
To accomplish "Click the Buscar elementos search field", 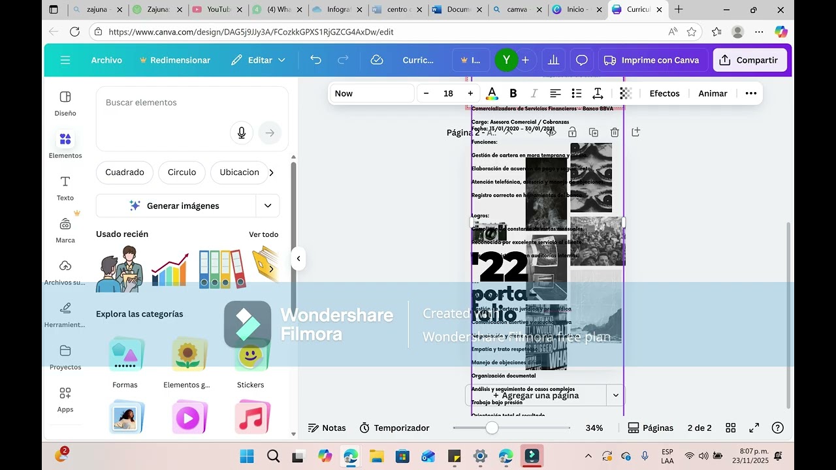I will click(192, 102).
